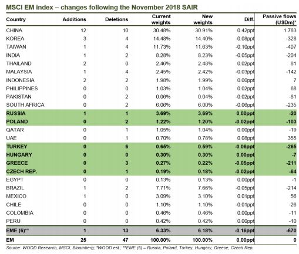Select the CZECH REP. row label
This screenshot has height=254, width=299.
[22, 171]
